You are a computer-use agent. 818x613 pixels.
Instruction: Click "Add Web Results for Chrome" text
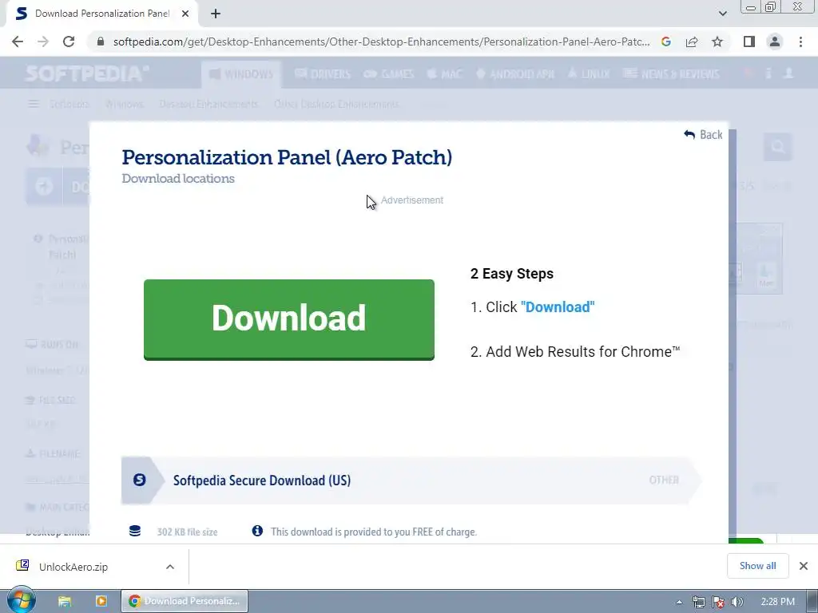coord(582,352)
